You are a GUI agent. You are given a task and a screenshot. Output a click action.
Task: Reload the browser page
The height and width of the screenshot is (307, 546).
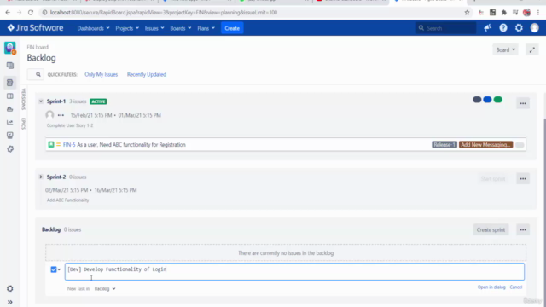(31, 13)
